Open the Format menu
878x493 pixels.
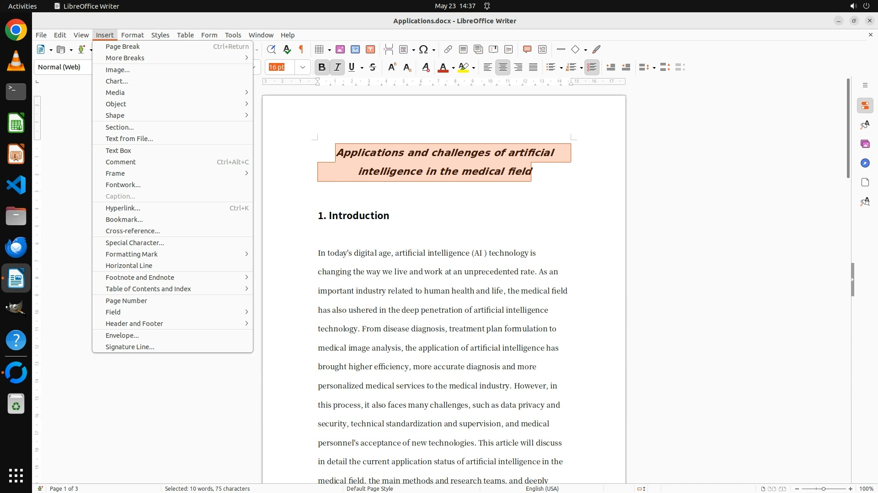pos(132,35)
